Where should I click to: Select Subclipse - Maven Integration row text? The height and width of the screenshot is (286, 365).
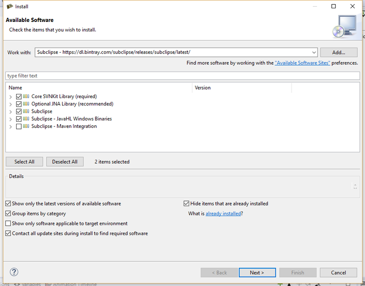pyautogui.click(x=64, y=126)
